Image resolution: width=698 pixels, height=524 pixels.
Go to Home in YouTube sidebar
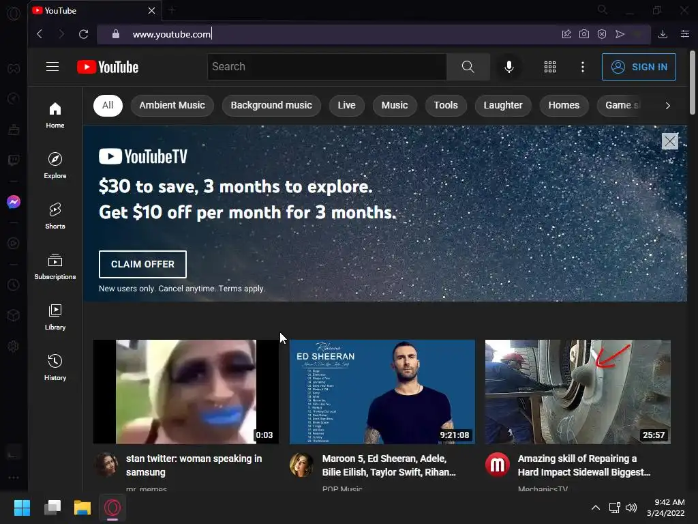point(55,115)
